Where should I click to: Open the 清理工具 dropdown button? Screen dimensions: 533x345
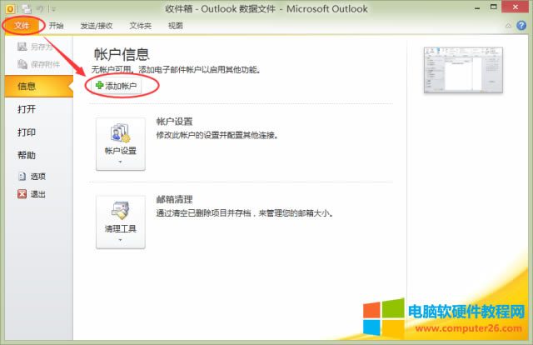(121, 222)
